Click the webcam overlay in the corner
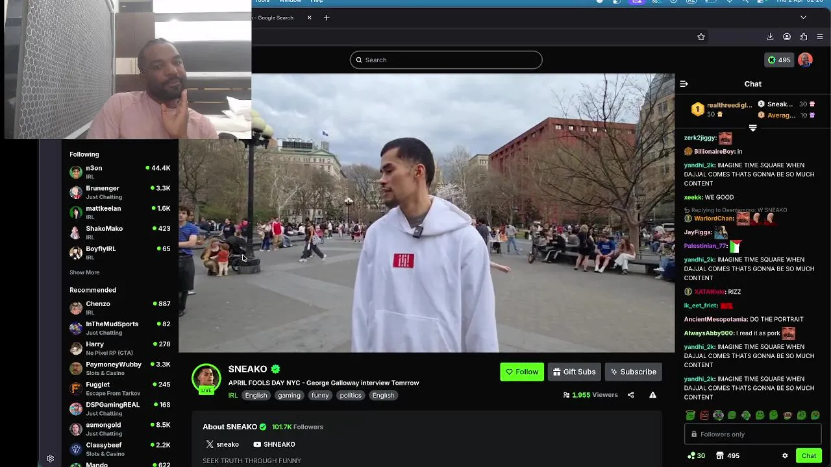Screen dimensions: 831x467 (127, 69)
